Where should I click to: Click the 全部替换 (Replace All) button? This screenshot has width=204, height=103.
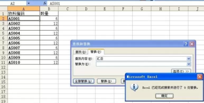[84, 81]
